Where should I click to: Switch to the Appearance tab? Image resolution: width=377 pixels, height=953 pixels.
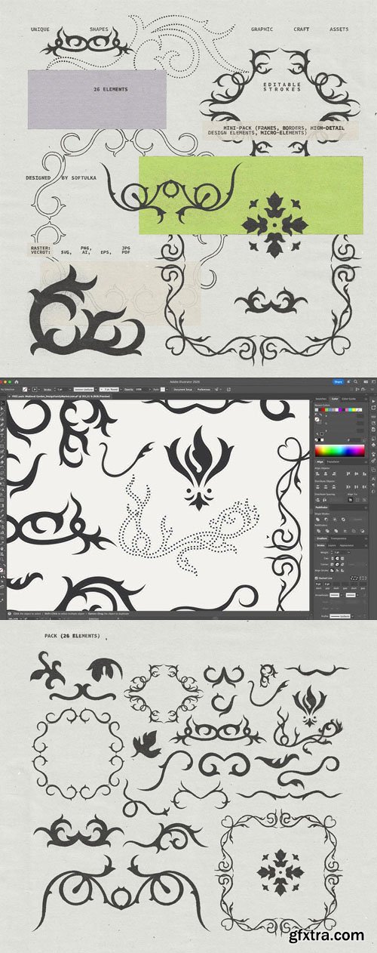tap(347, 545)
